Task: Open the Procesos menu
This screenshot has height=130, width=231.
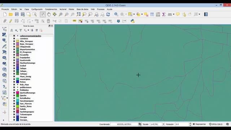Action: pyautogui.click(x=101, y=9)
